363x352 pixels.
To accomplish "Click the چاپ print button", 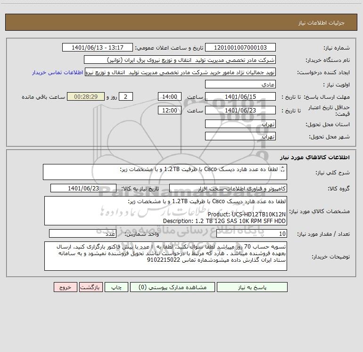I will (x=116, y=287).
